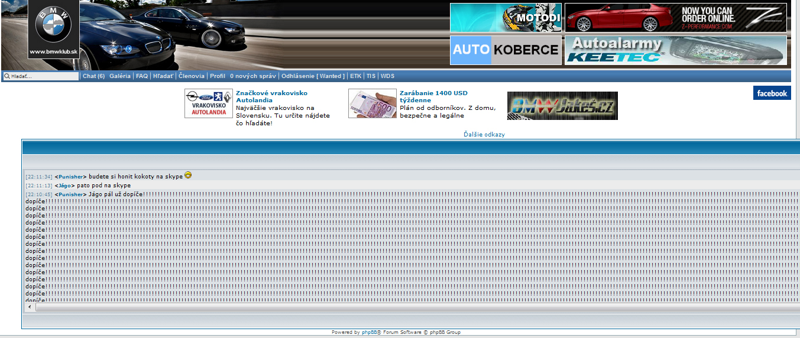800x338 pixels.
Task: Go to Galéria in the navigation
Action: coord(120,76)
